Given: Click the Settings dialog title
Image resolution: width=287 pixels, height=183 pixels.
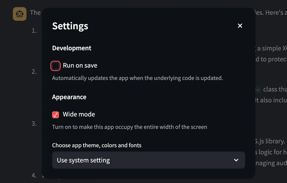Looking at the screenshot, I should (70, 26).
